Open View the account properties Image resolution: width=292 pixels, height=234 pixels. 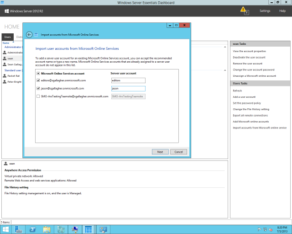250,51
